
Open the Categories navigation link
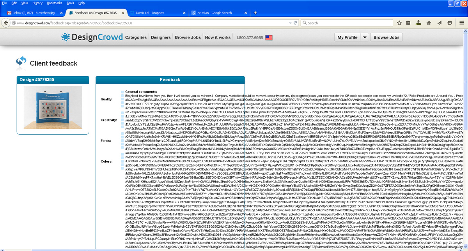[x=136, y=37]
